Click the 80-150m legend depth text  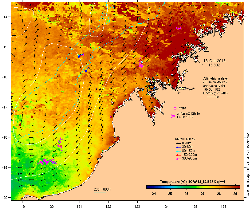coord(188,151)
